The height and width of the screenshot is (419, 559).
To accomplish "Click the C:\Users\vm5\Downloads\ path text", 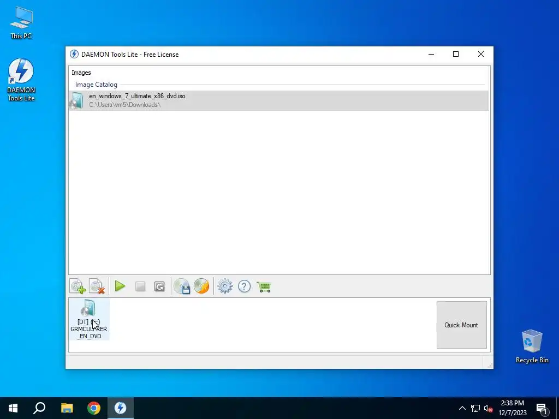I will point(125,105).
